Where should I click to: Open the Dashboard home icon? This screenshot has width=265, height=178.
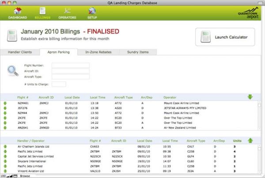pyautogui.click(x=18, y=11)
